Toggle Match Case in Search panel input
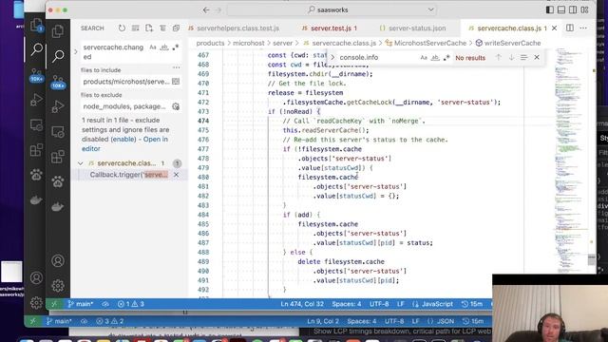The height and width of the screenshot is (342, 608). click(153, 47)
